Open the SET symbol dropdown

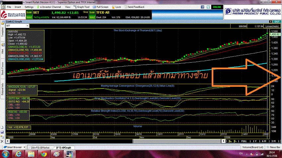tap(27, 26)
